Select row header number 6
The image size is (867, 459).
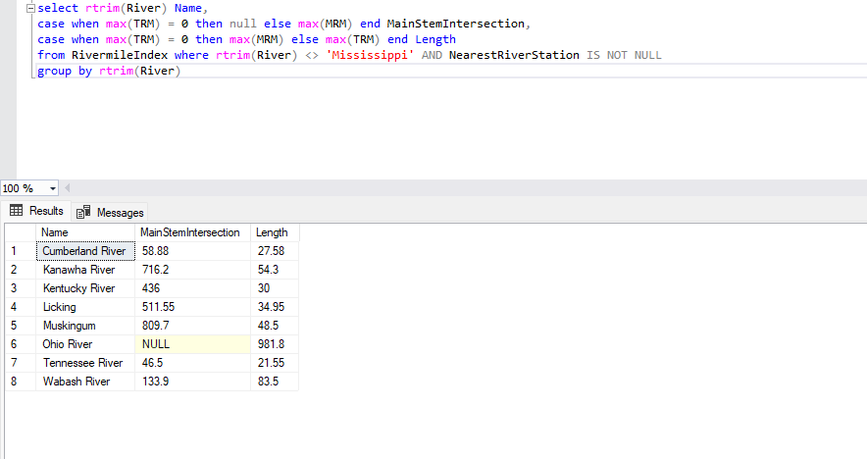point(21,344)
